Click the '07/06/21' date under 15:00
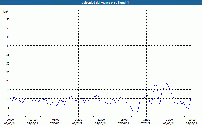 pos(123,123)
